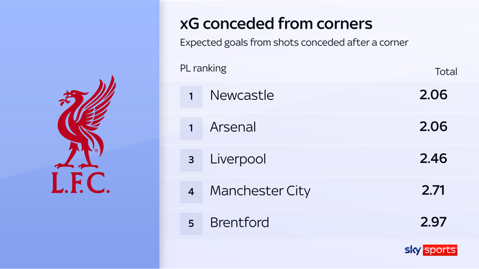Click the Total column header
This screenshot has width=479, height=269.
click(445, 72)
